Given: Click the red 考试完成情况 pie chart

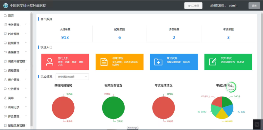Looking at the screenshot, I should [163, 108].
